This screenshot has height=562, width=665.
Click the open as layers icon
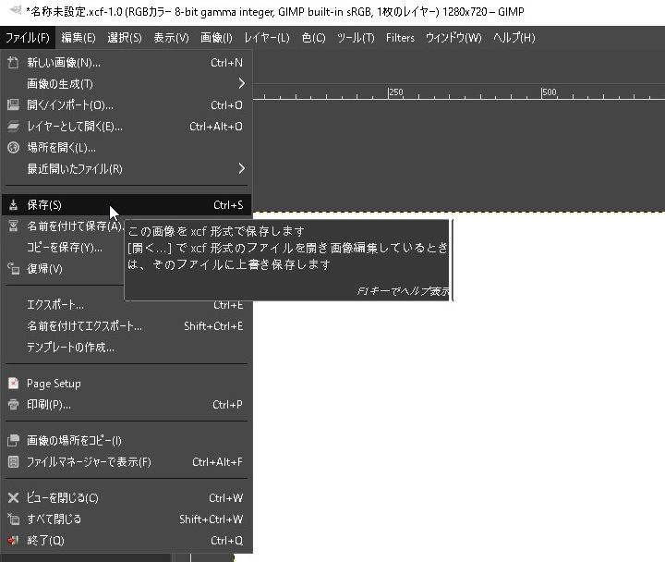(x=13, y=127)
